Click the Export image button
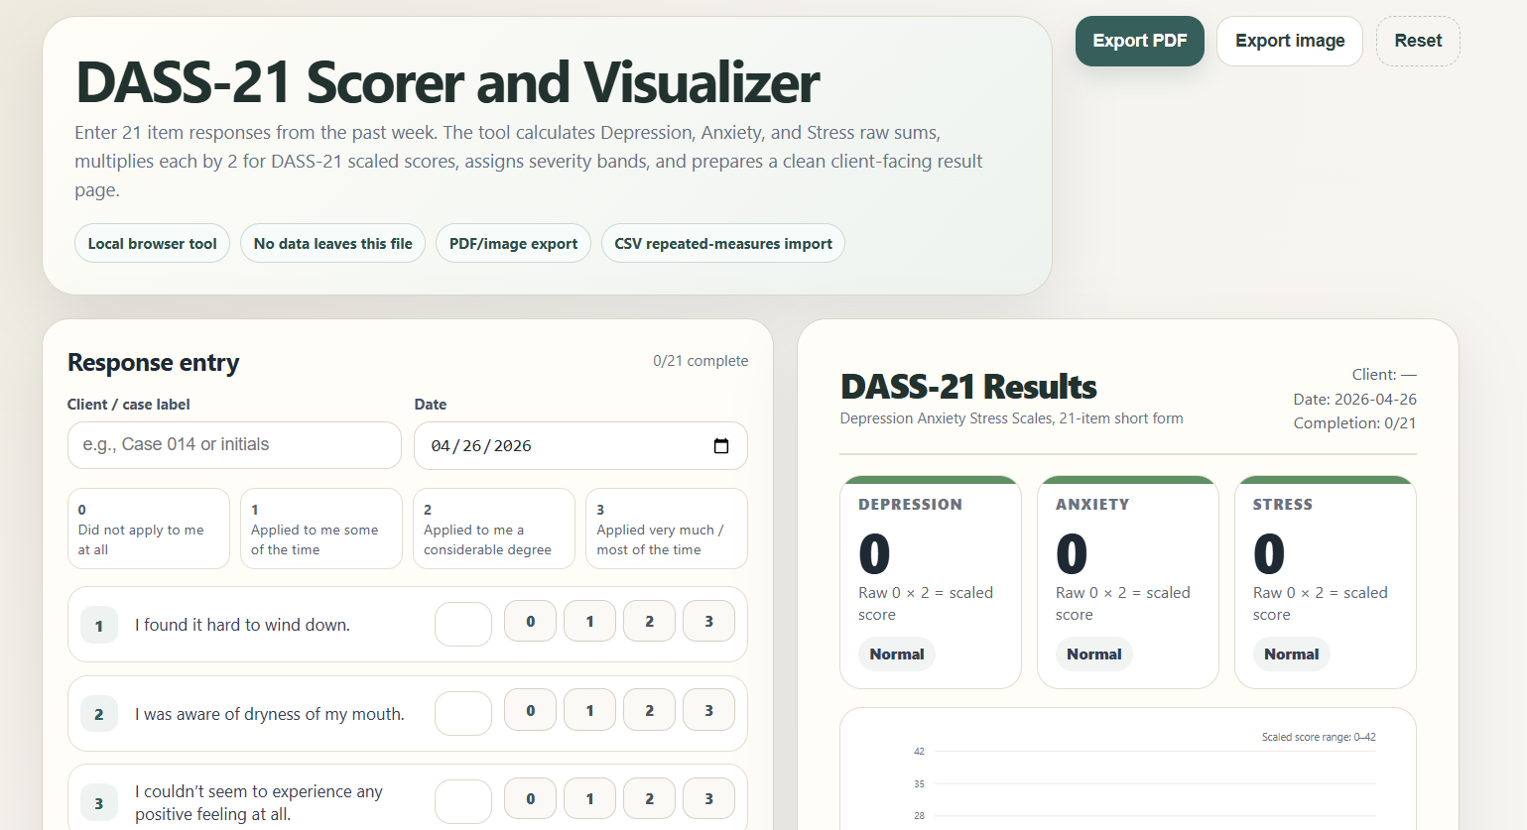Viewport: 1527px width, 830px height. (x=1289, y=41)
